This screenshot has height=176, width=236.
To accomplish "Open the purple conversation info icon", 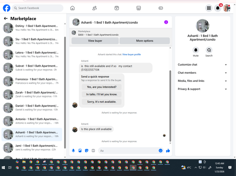I will pos(166,22).
